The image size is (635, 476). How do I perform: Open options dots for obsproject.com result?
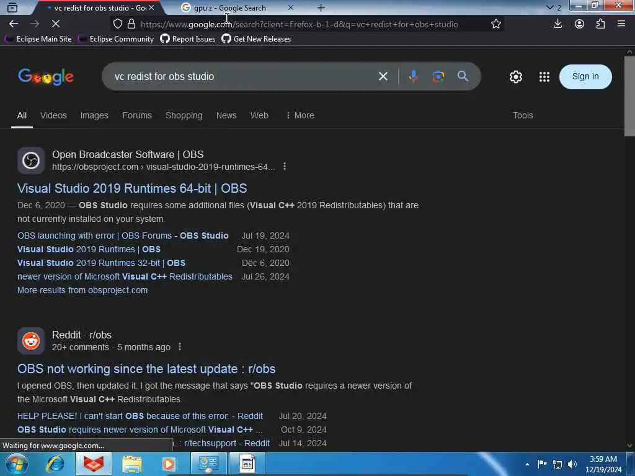(285, 166)
